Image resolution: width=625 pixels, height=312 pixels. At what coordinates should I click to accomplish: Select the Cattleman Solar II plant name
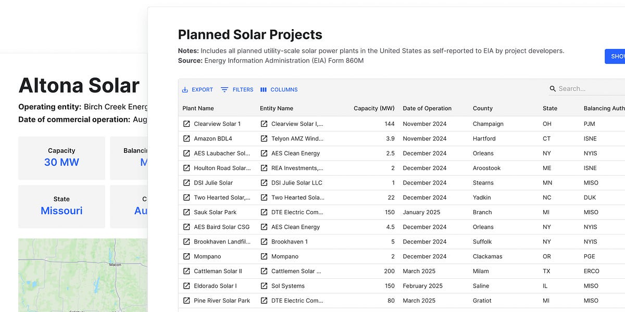pyautogui.click(x=218, y=271)
